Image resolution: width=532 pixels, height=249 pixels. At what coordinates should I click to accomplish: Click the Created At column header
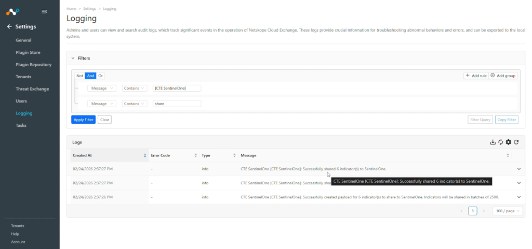pyautogui.click(x=109, y=155)
